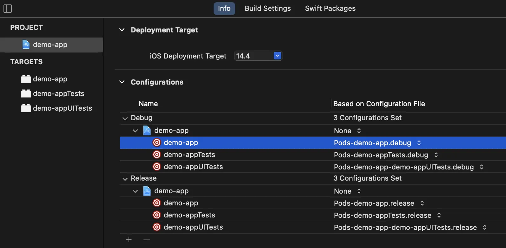The width and height of the screenshot is (506, 248).
Task: Select demo-app project in sidebar
Action: (50, 45)
